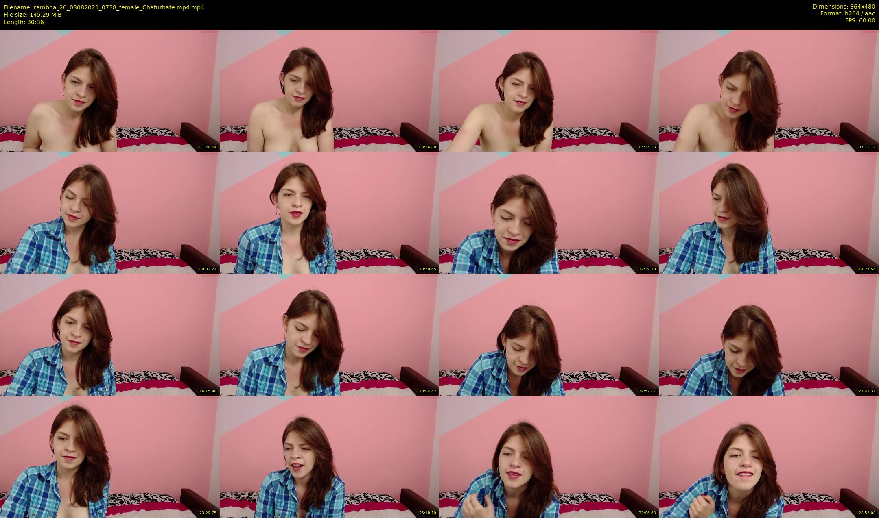Select the thumbnail at 09:02.21
Viewport: 879px width, 518px height.
110,212
